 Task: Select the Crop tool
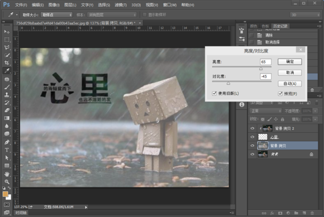coord(7,62)
